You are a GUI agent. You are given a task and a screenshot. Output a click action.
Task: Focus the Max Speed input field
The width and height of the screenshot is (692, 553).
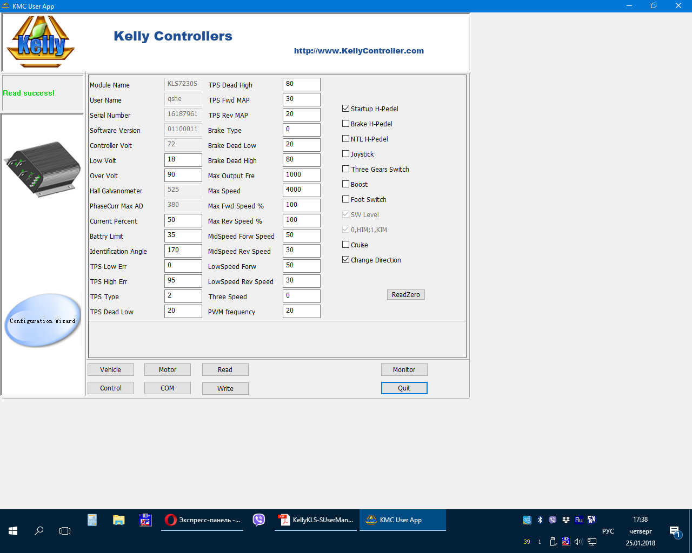(x=302, y=190)
